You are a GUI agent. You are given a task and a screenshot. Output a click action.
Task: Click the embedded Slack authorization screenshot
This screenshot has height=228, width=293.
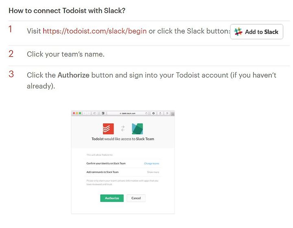click(x=123, y=162)
